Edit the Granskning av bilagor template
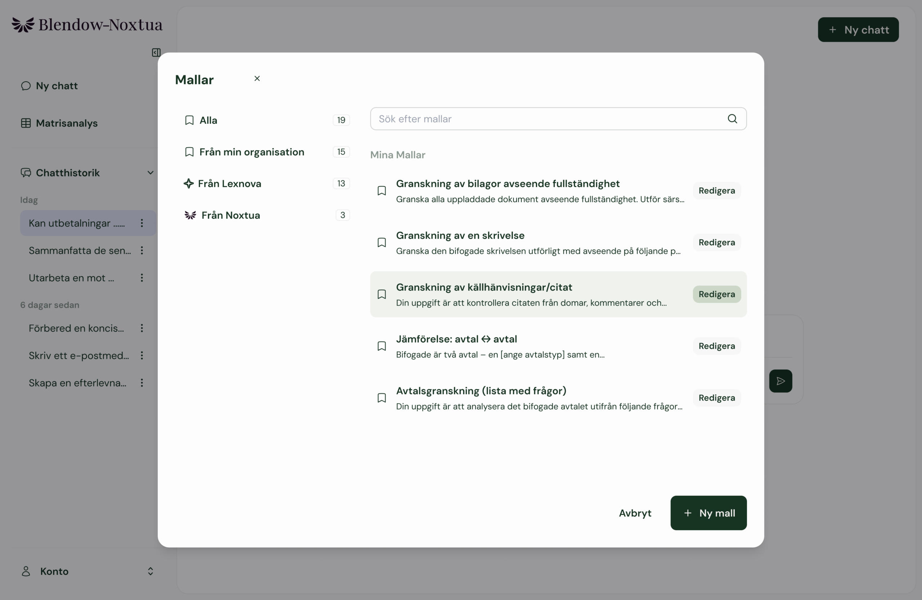 (x=717, y=191)
